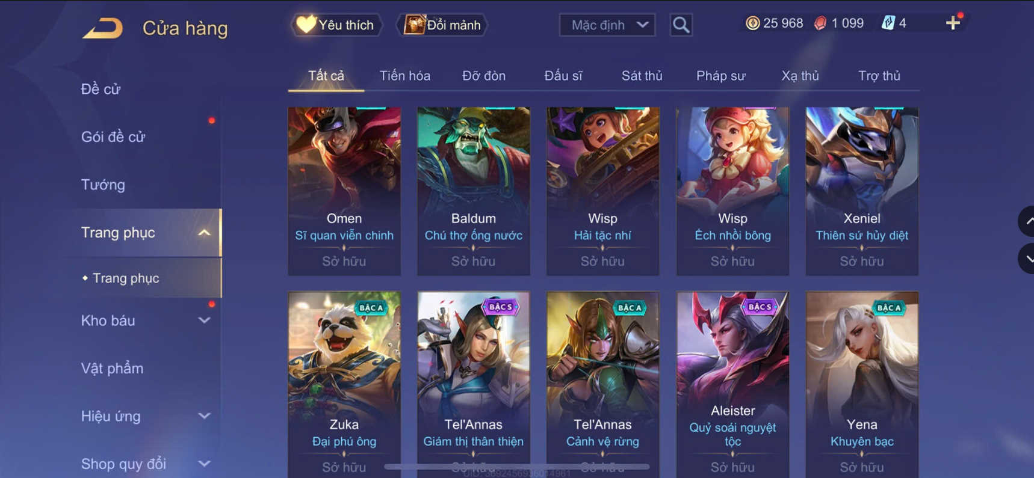Image resolution: width=1034 pixels, height=478 pixels.
Task: Tap the red ruby currency icon
Action: (x=820, y=23)
